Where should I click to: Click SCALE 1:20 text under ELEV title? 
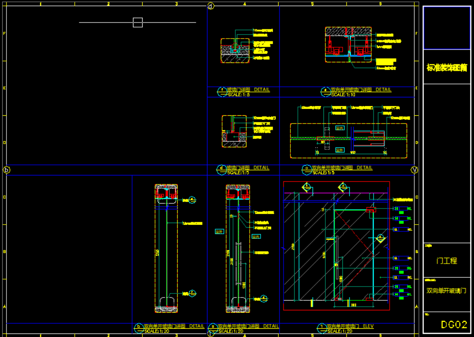tap(340, 331)
